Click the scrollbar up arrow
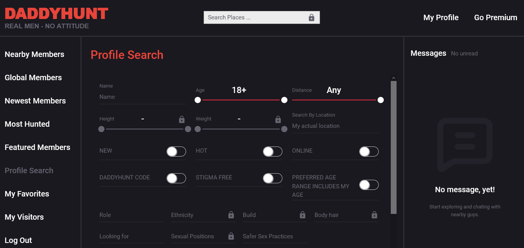Viewport: 524px width, 248px height. pos(393,78)
